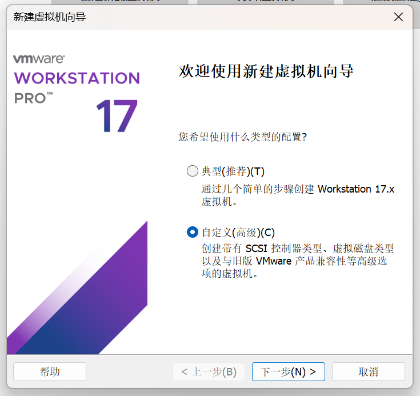Click the Workstation 17.x description text
Image resolution: width=420 pixels, height=396 pixels.
pyautogui.click(x=298, y=195)
